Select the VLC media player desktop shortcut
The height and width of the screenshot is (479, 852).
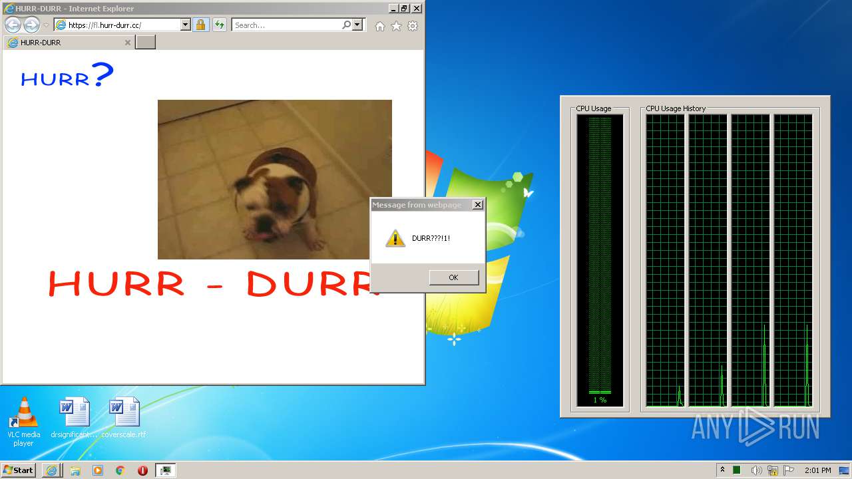click(23, 422)
